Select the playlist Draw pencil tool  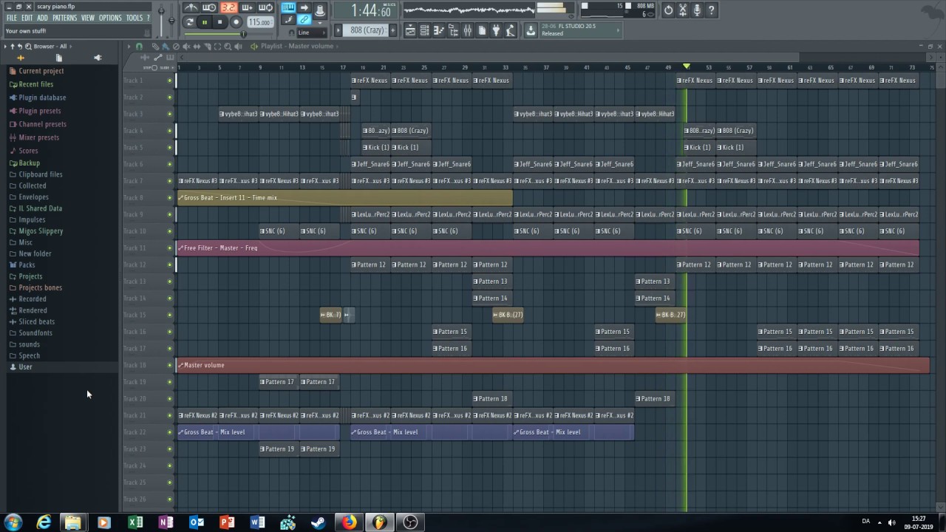point(155,47)
